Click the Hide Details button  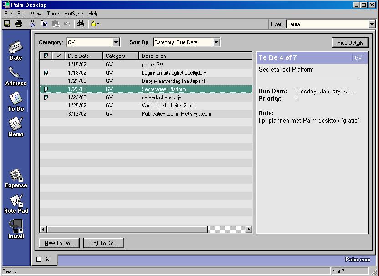(x=350, y=43)
